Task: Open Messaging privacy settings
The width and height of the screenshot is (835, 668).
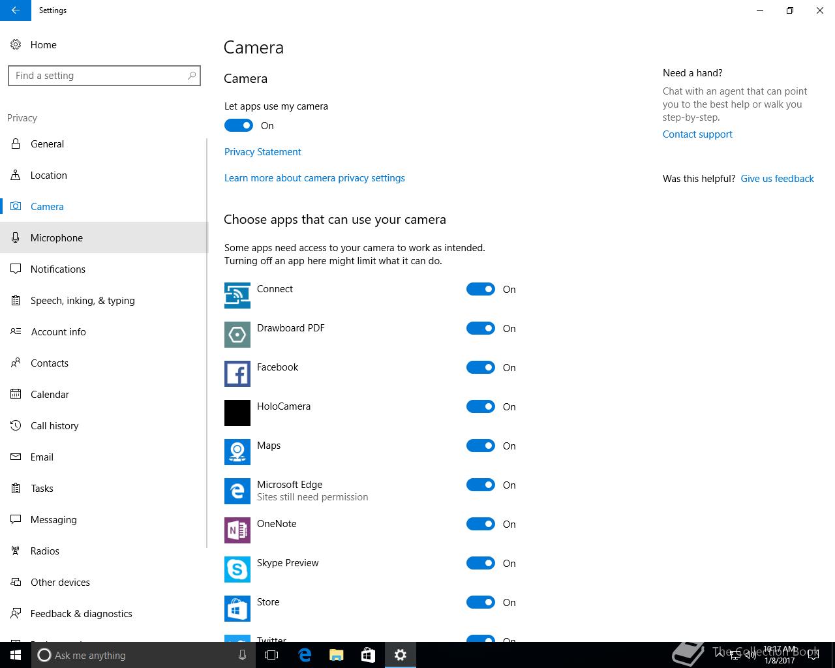Action: click(x=103, y=519)
